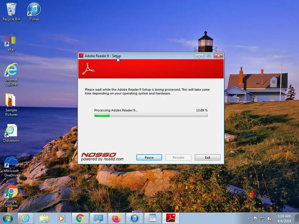Click the muted volume tray icon
299x224 pixels.
pos(270,219)
